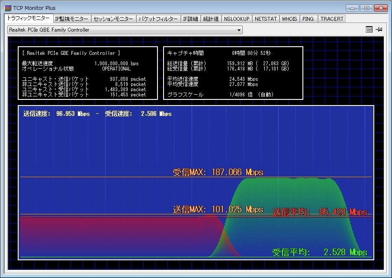392x278 pixels.
Task: Click the 受信MAX 187.066 Mbps marker line label
Action: [218, 172]
